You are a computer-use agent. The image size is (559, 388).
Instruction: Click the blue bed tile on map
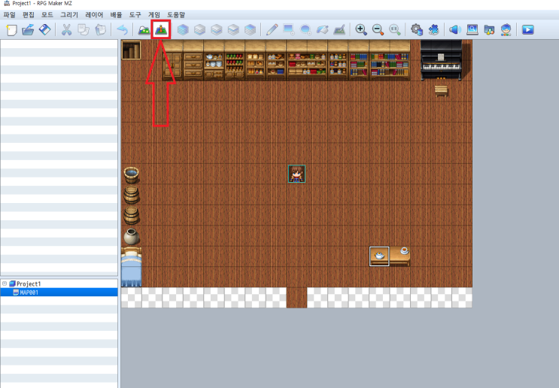pyautogui.click(x=131, y=267)
